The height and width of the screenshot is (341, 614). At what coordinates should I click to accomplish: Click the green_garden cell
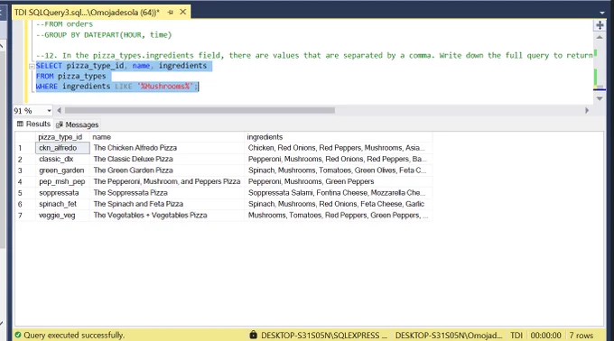pyautogui.click(x=62, y=170)
